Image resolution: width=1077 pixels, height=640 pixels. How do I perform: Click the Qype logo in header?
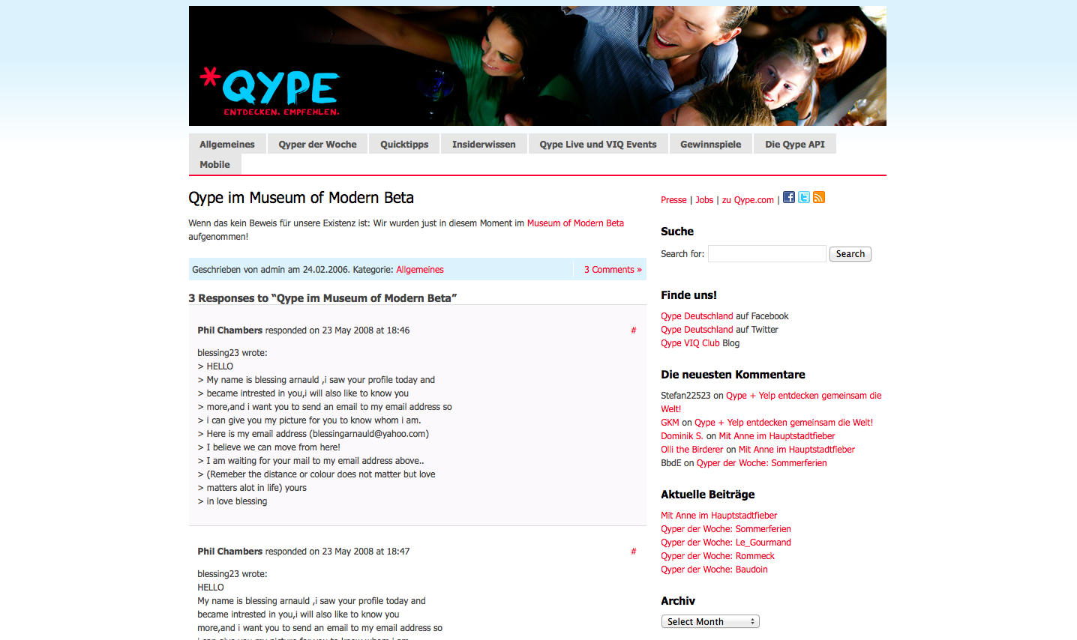(x=270, y=91)
